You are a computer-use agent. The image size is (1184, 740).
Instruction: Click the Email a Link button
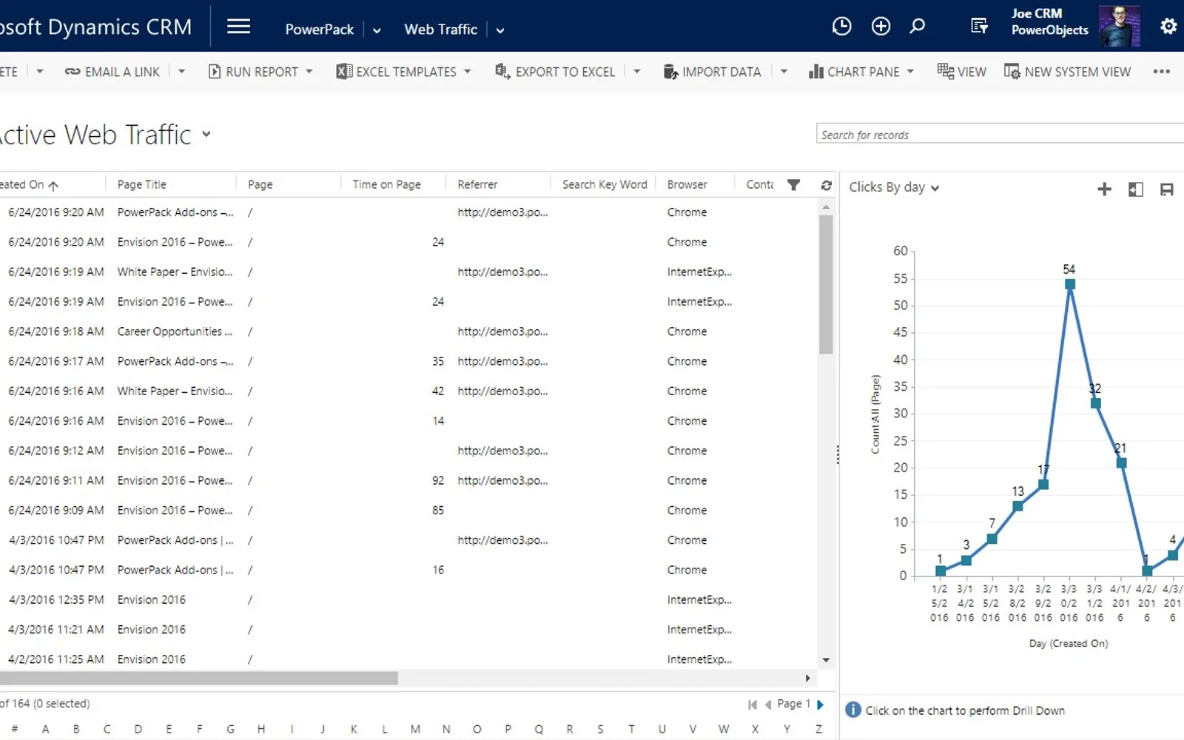pyautogui.click(x=112, y=72)
